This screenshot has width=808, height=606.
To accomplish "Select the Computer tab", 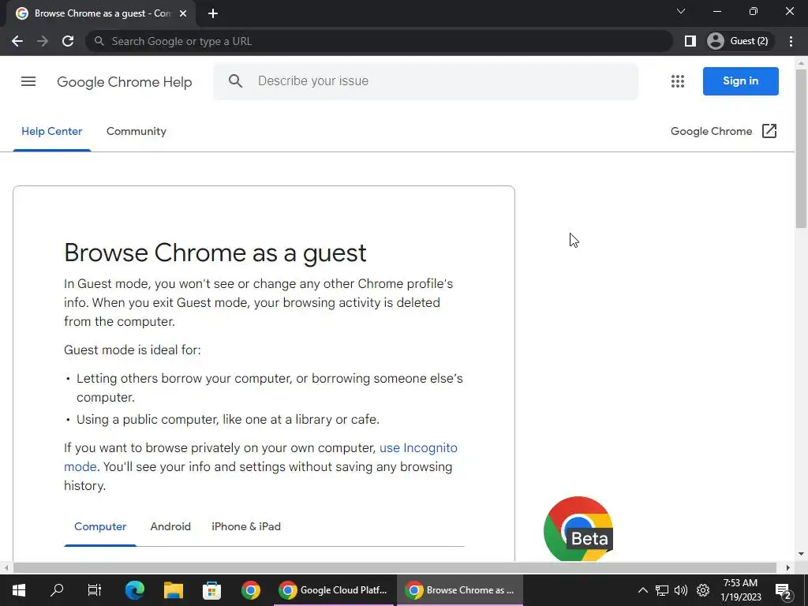I will pos(100,526).
